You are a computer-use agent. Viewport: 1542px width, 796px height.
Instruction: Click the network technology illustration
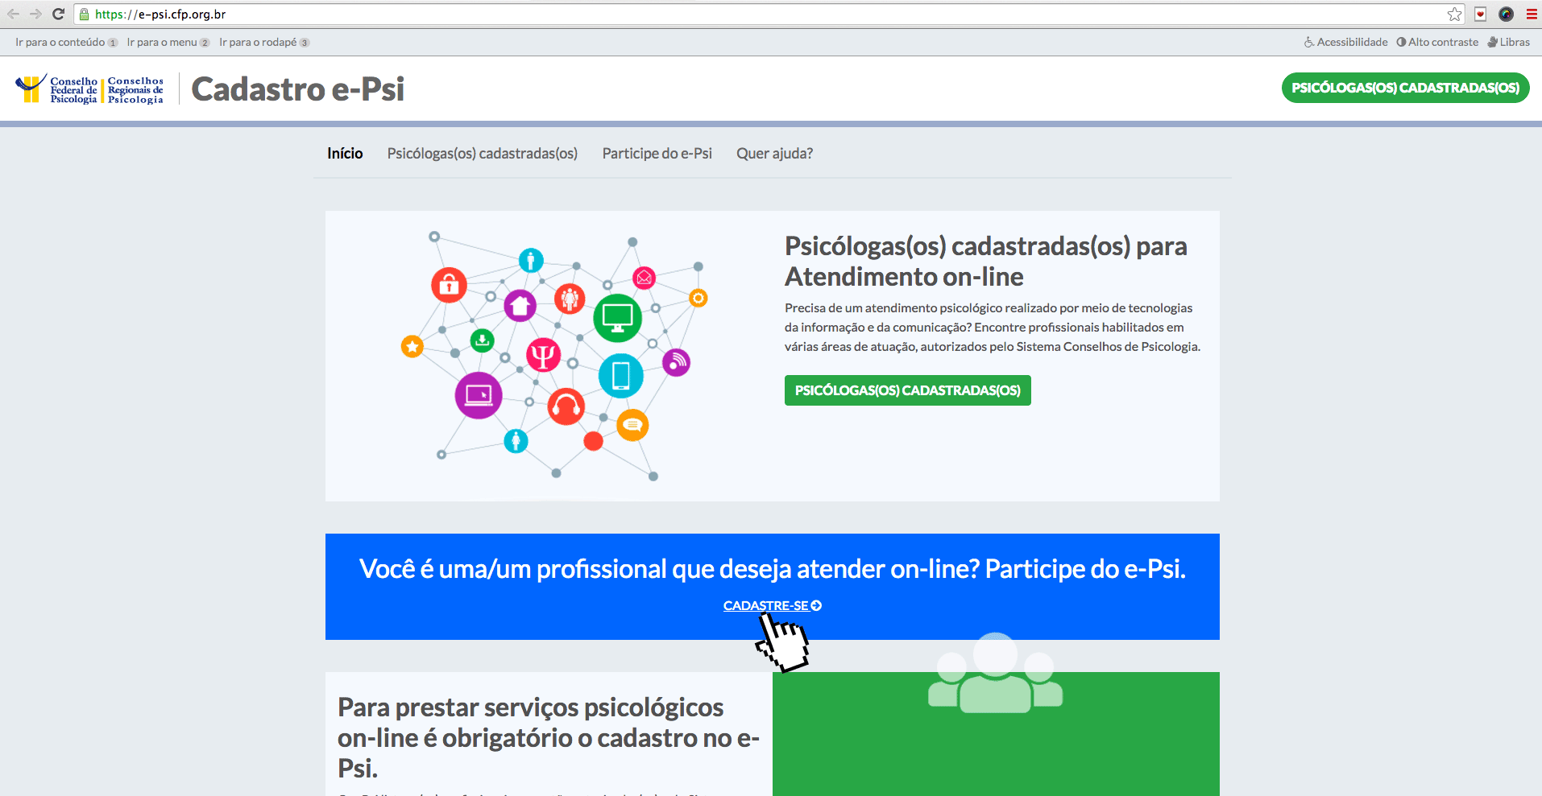click(x=553, y=355)
